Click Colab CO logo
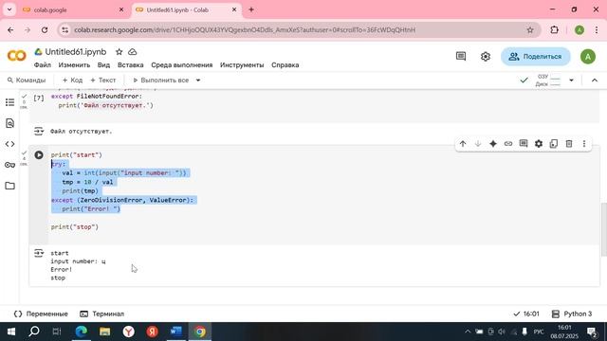 [x=17, y=57]
